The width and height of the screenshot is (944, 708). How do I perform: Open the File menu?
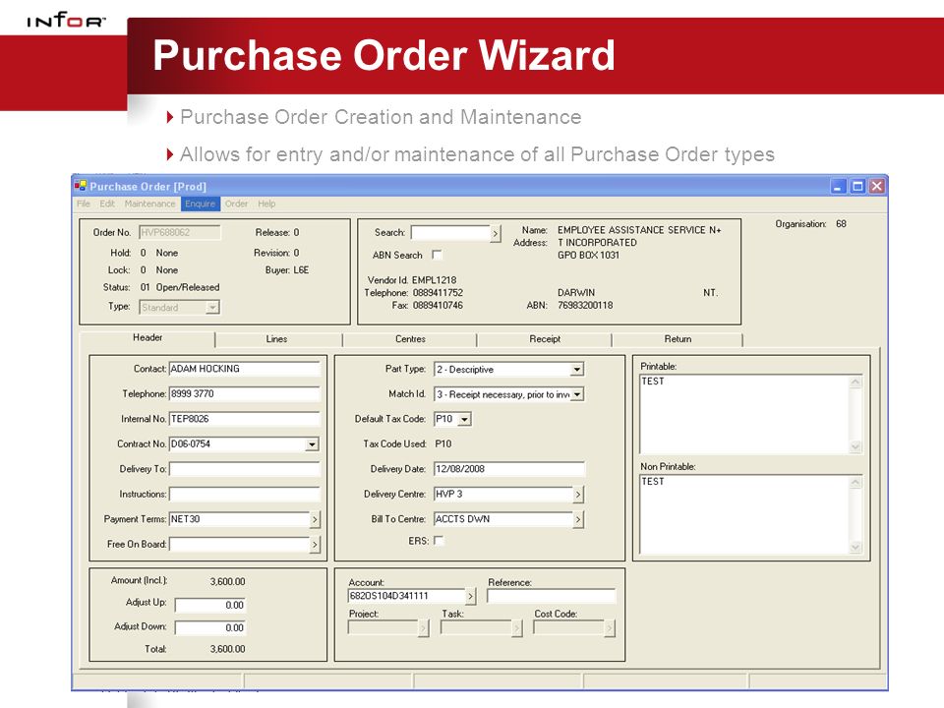(83, 204)
